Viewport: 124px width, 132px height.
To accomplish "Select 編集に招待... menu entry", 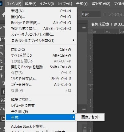I will pos(41,100).
